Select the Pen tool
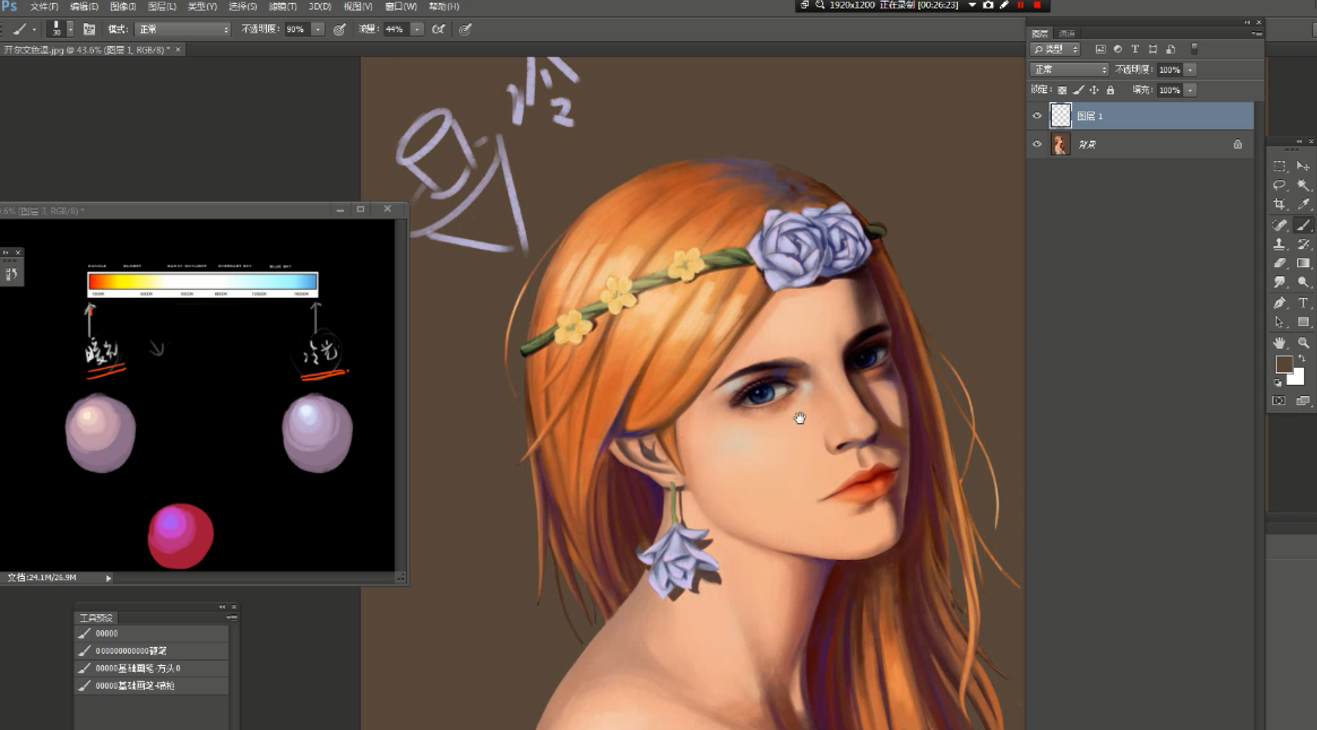Image resolution: width=1317 pixels, height=730 pixels. [x=1279, y=303]
